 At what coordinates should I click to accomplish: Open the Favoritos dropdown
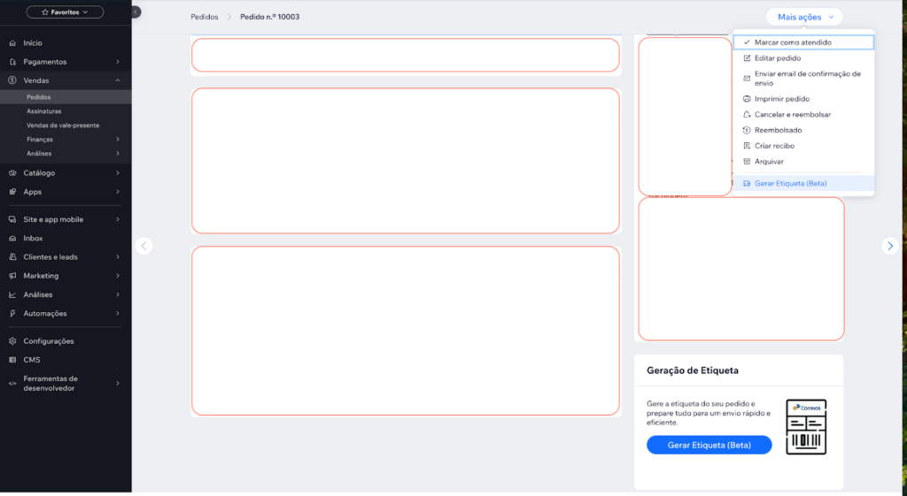[65, 12]
